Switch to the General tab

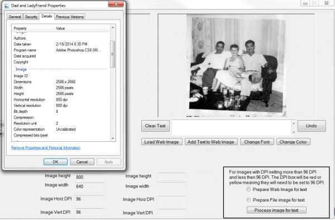point(15,17)
